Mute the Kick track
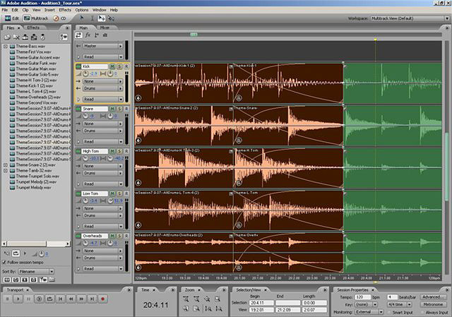452x317 pixels. click(x=112, y=66)
